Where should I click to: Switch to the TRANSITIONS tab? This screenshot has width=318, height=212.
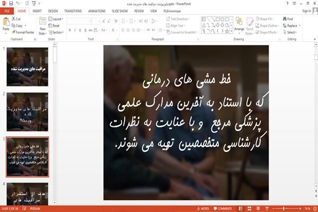click(x=73, y=11)
